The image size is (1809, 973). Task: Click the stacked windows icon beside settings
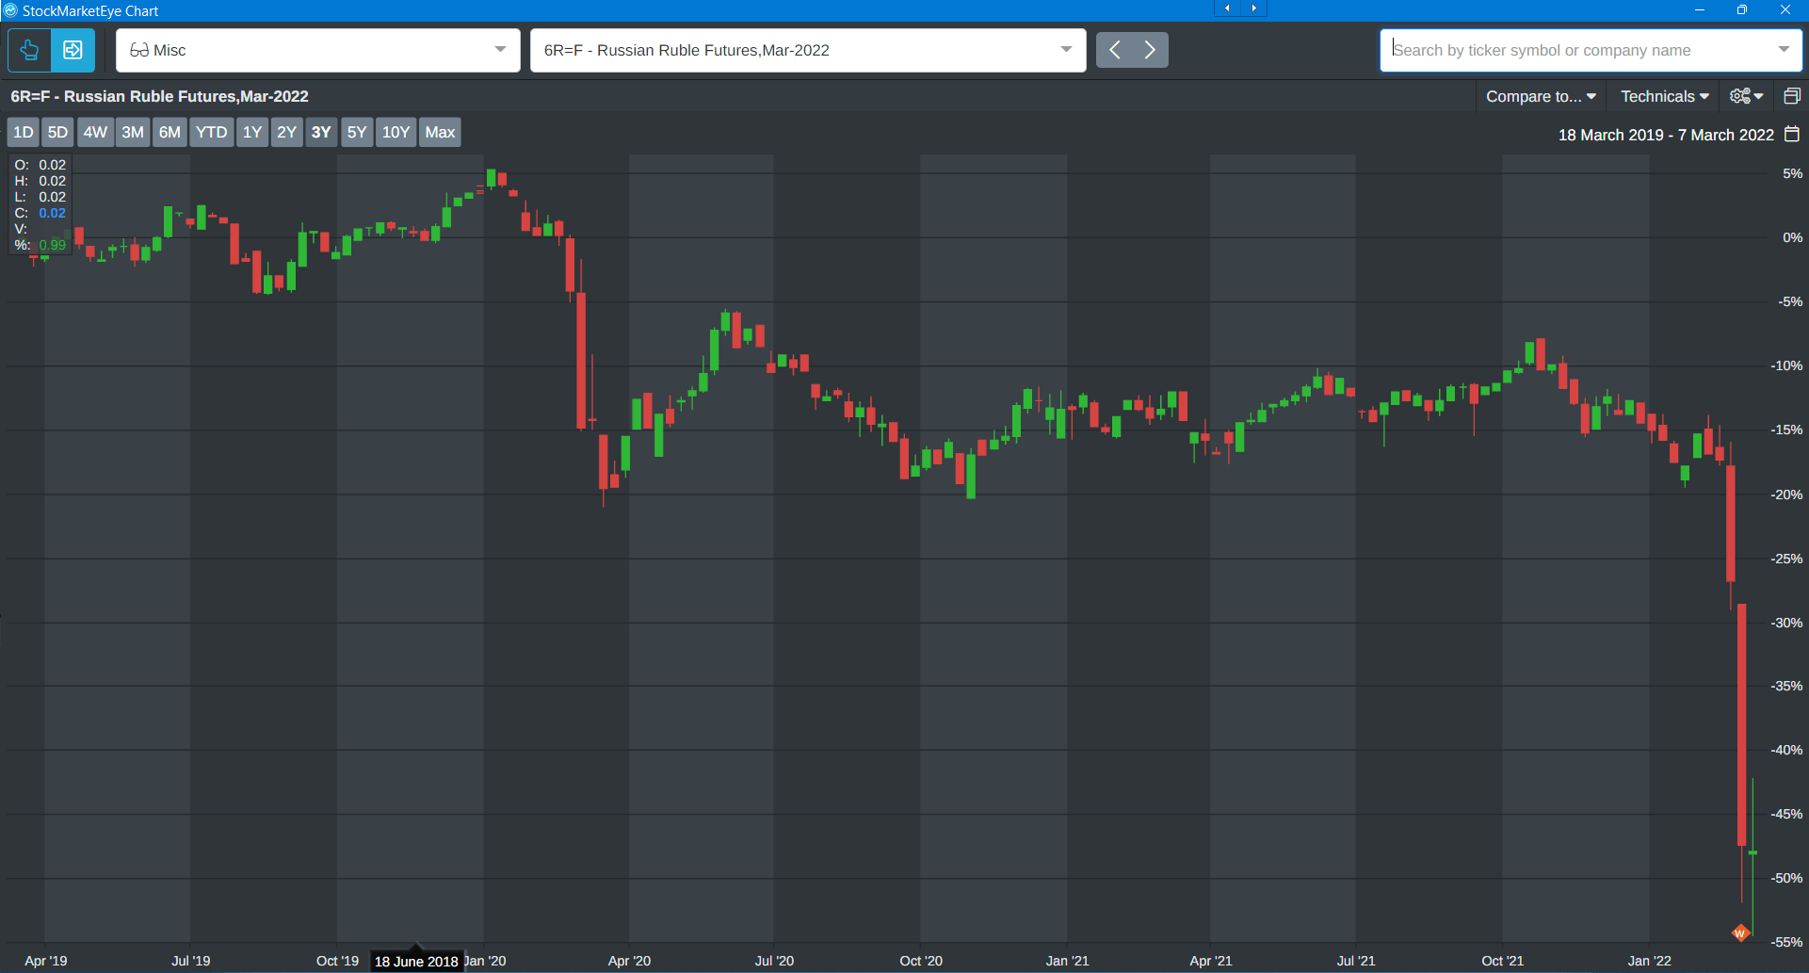click(1791, 96)
